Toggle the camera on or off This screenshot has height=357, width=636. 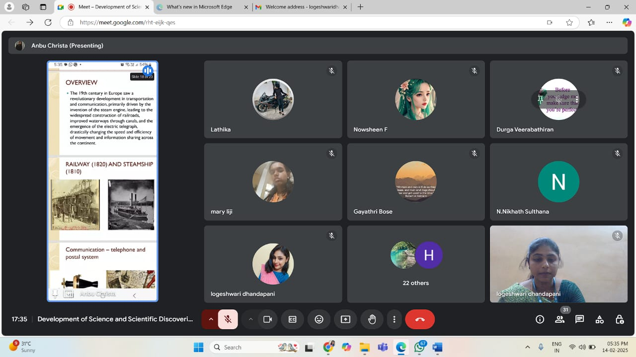[267, 319]
